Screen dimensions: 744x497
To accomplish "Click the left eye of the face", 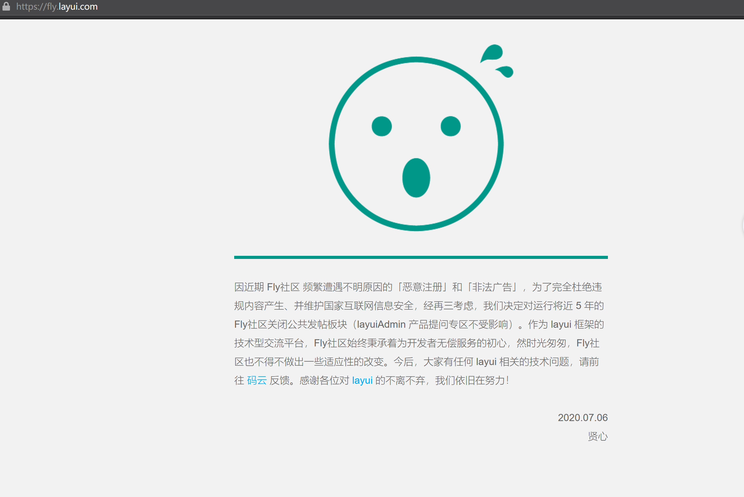I will click(381, 126).
